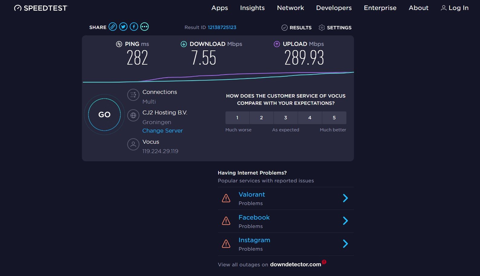
Task: Click Change Server link
Action: (x=163, y=131)
